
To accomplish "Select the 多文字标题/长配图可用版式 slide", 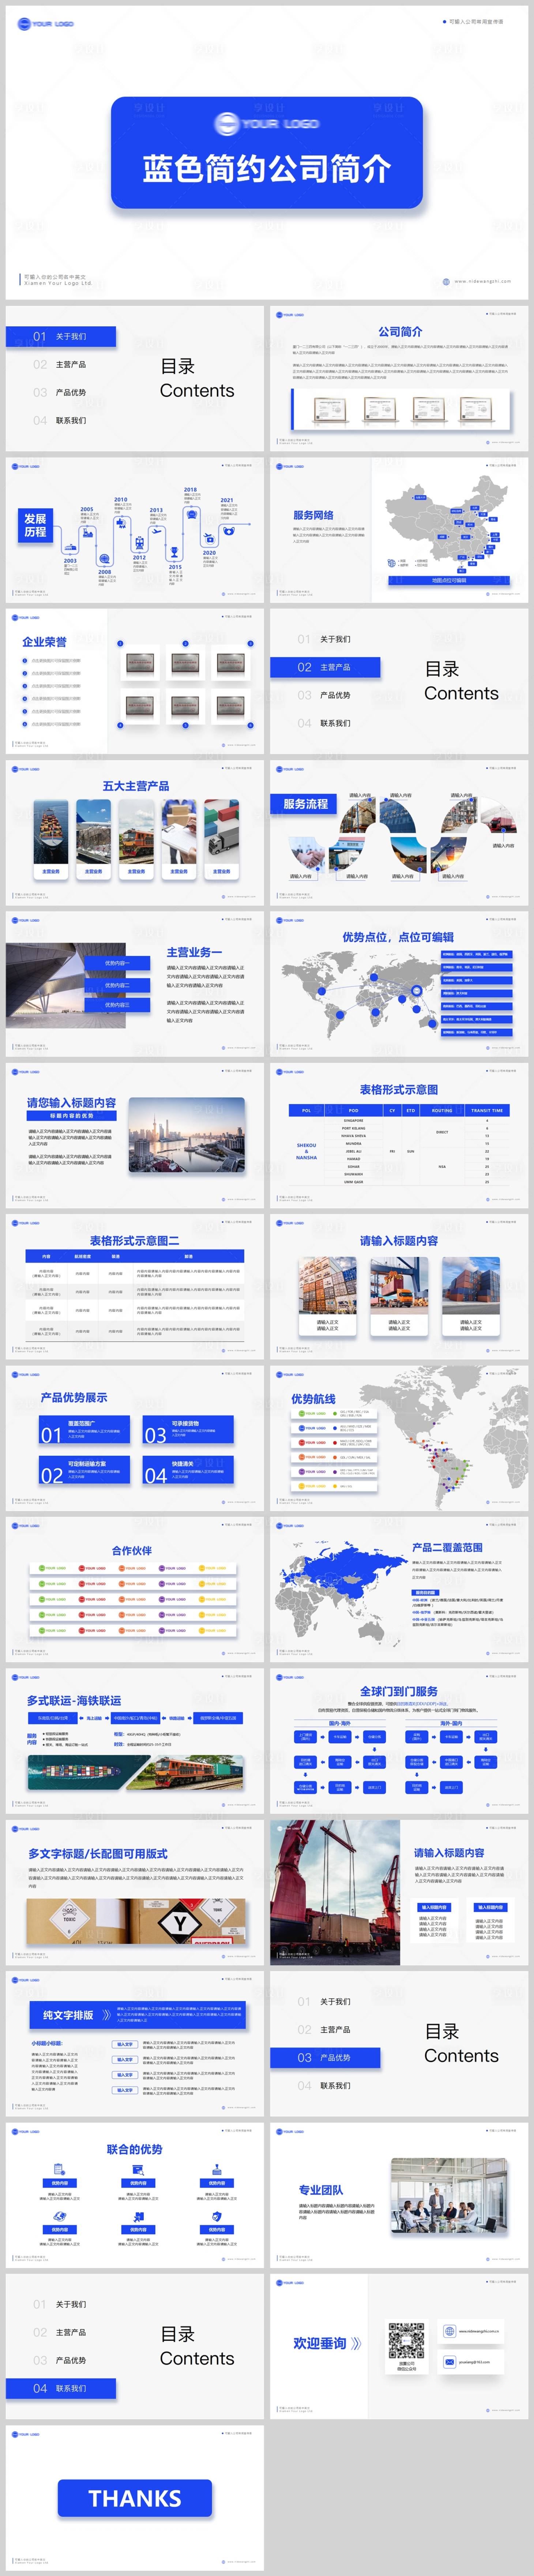I will tap(135, 1892).
